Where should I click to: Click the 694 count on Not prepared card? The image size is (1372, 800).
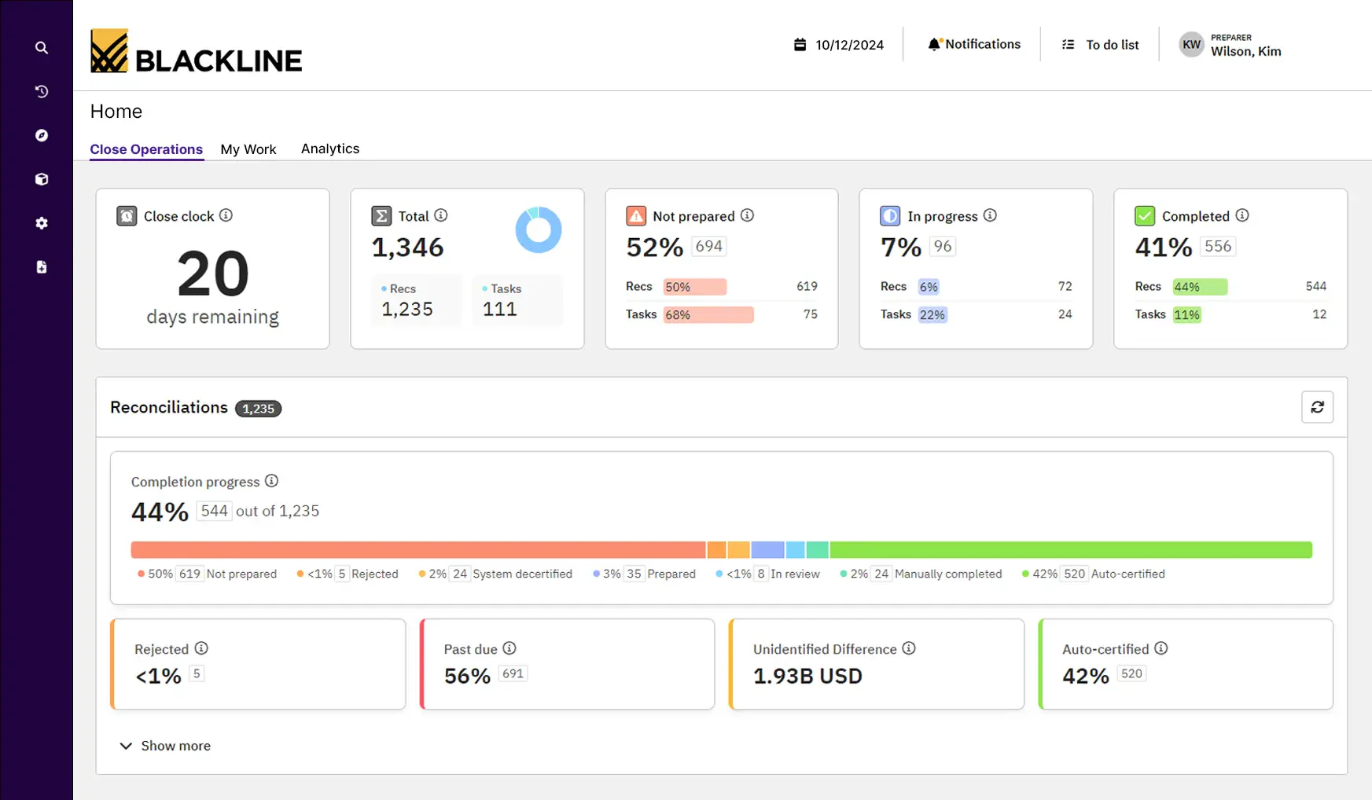tap(709, 246)
